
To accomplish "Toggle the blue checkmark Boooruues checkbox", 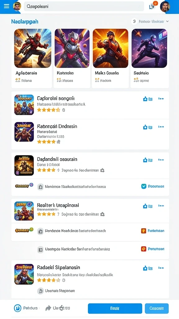I will pyautogui.click(x=144, y=186).
